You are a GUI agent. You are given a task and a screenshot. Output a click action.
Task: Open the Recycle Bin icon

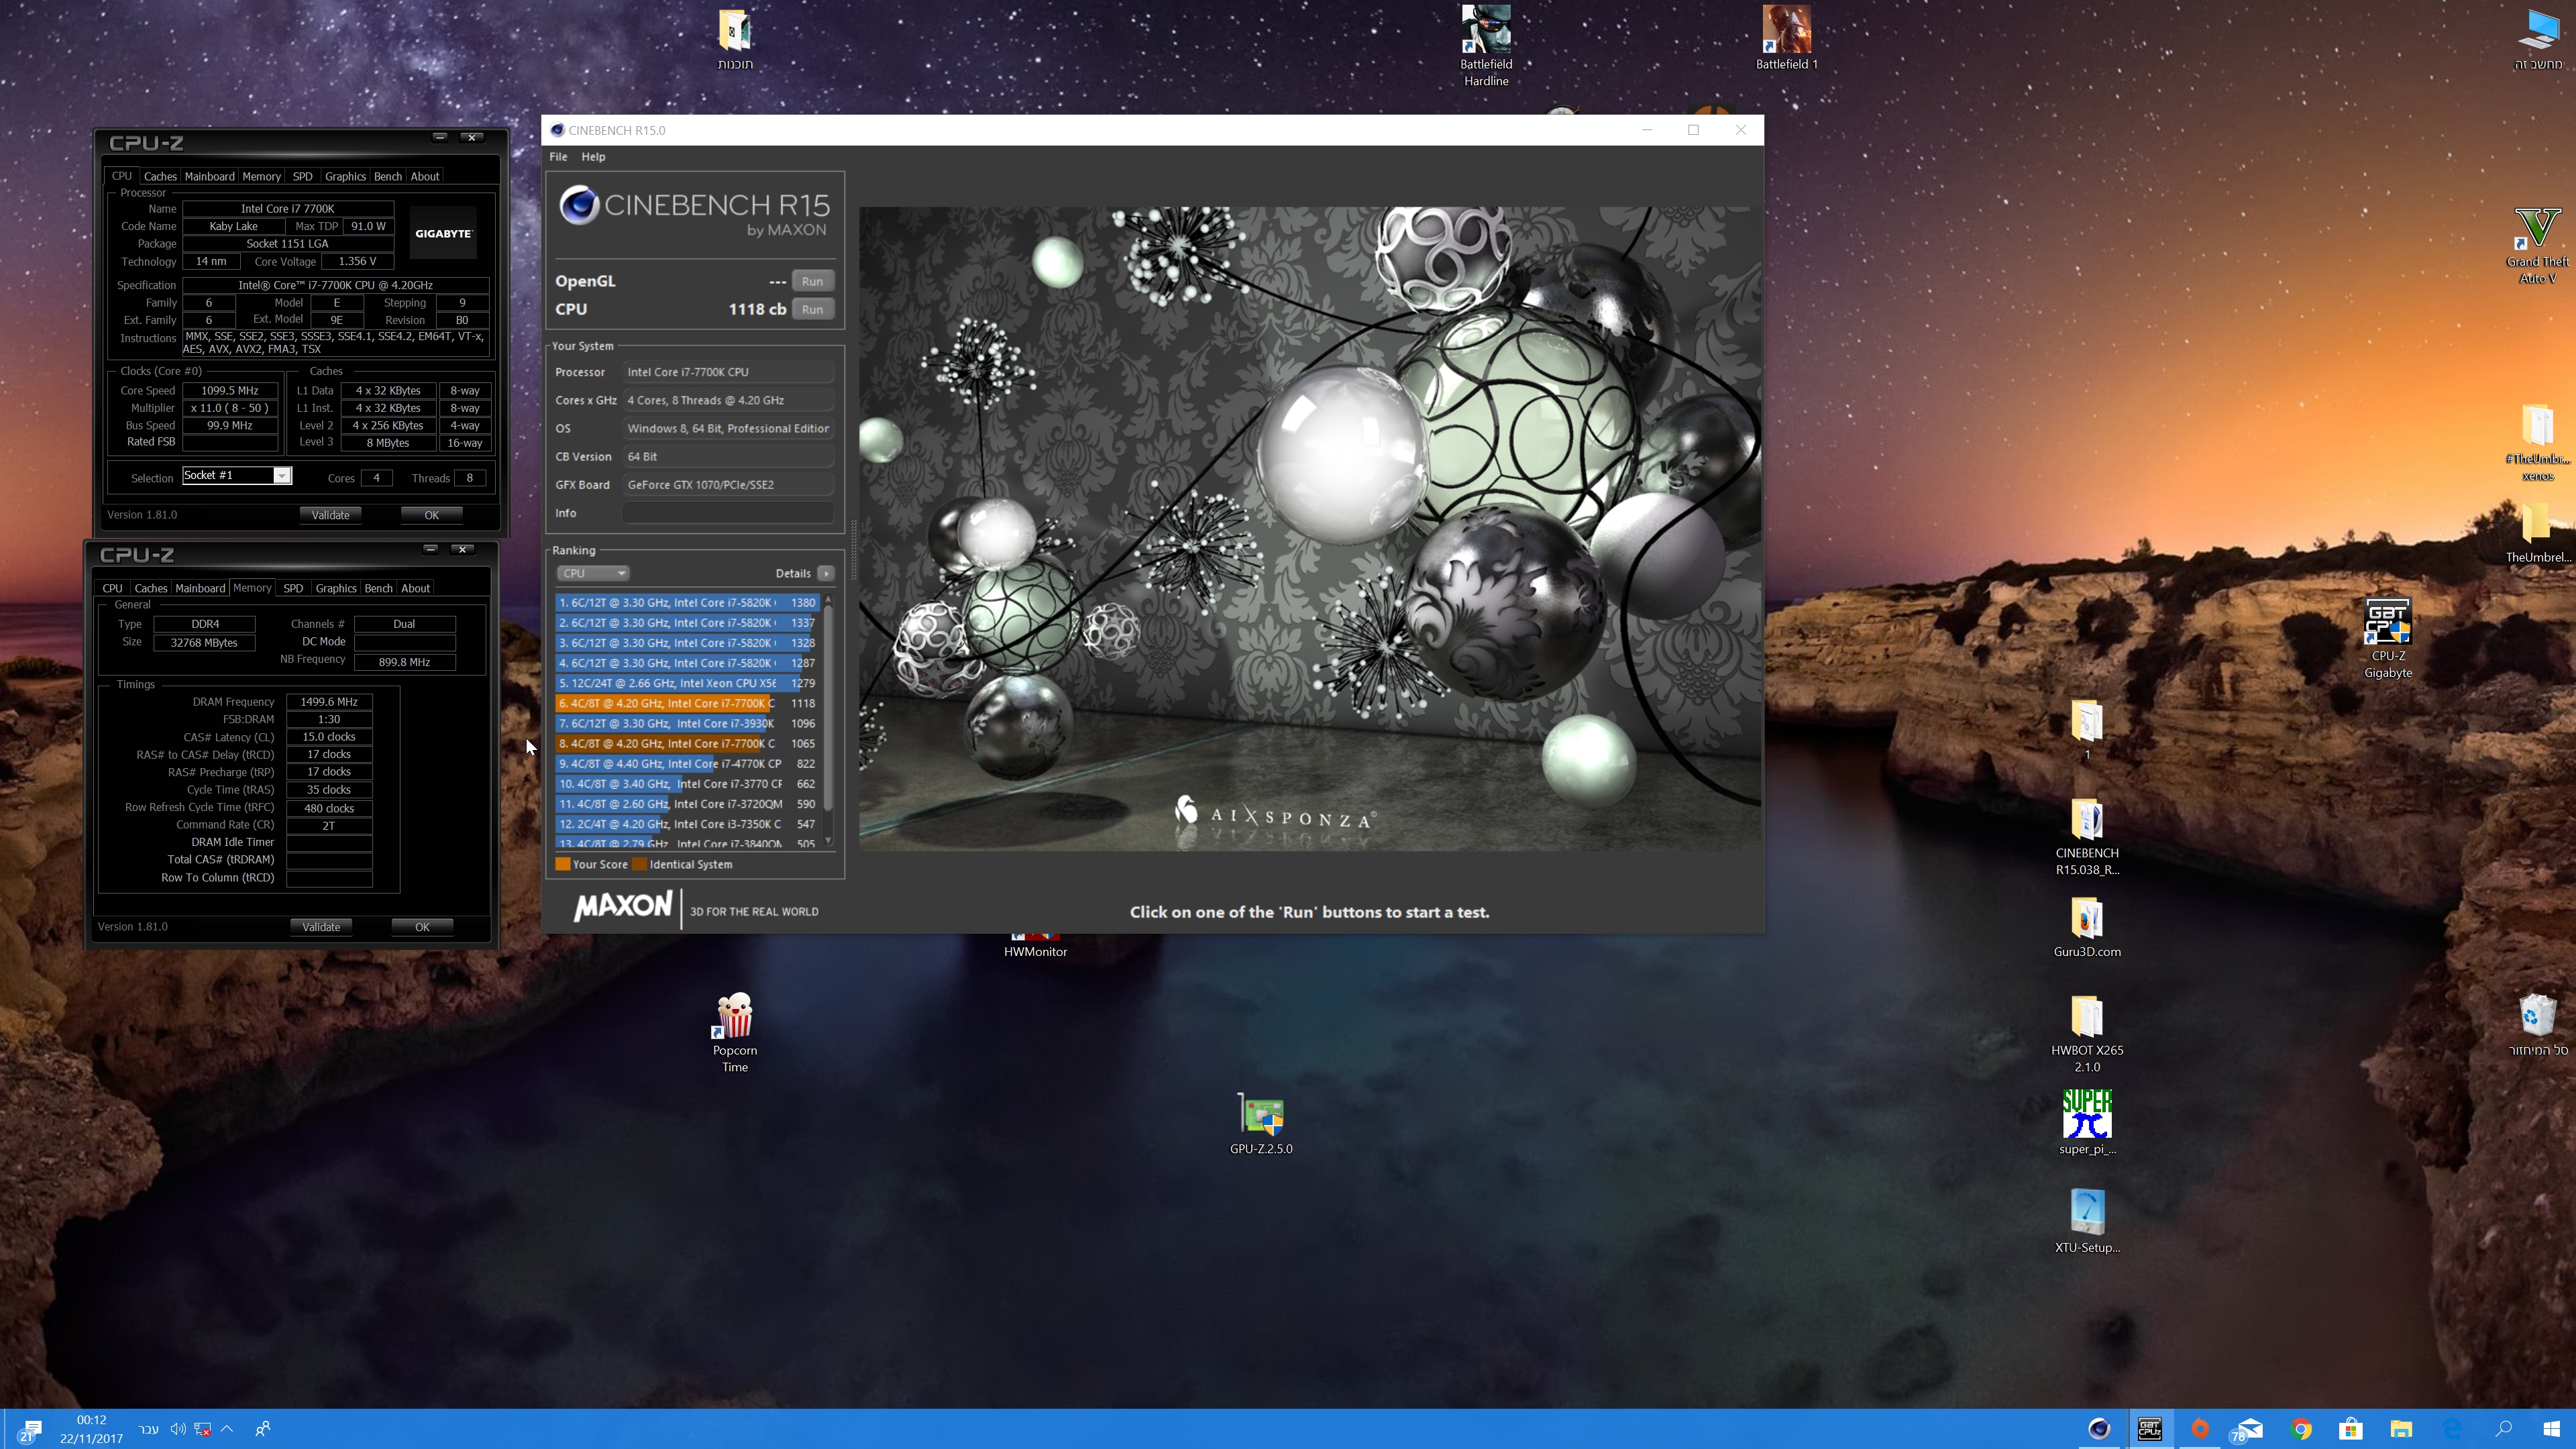tap(2538, 1024)
